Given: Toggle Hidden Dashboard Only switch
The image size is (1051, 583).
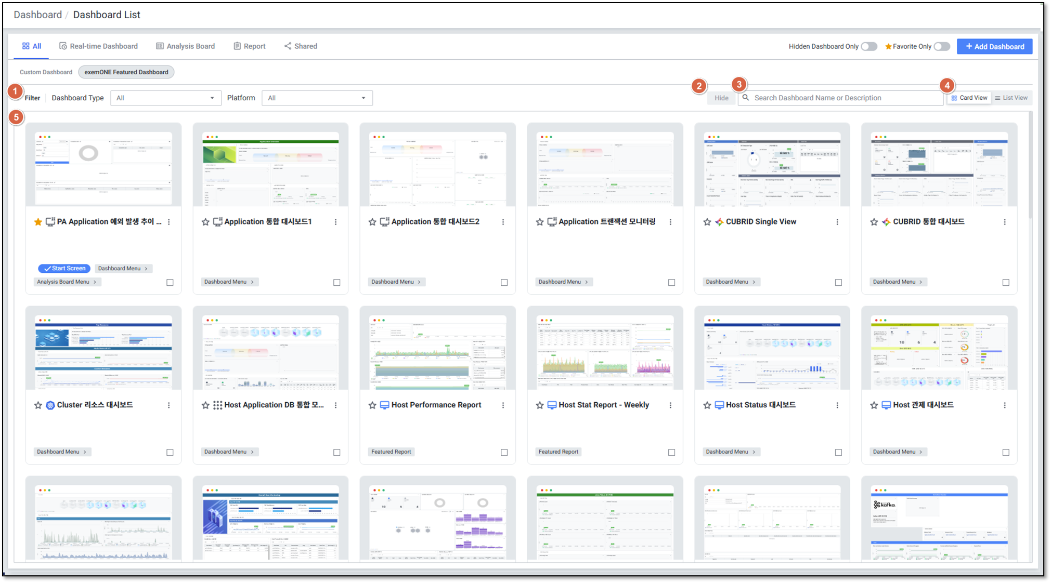Looking at the screenshot, I should [868, 46].
